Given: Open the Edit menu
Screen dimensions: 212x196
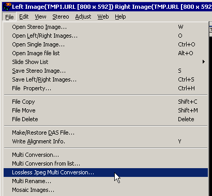Looking at the screenshot, I should tap(24, 17).
